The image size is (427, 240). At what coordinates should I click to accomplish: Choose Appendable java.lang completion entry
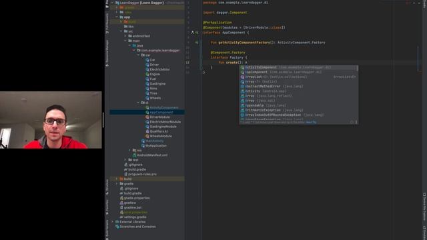tap(298, 105)
